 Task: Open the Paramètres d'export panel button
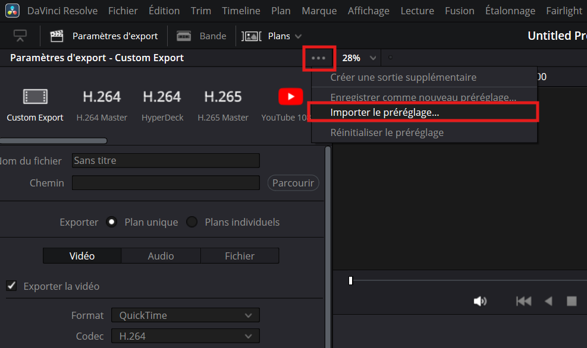105,36
